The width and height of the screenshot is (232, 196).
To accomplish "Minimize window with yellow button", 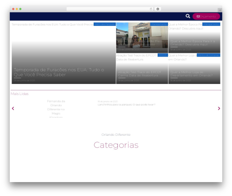I will click(17, 9).
